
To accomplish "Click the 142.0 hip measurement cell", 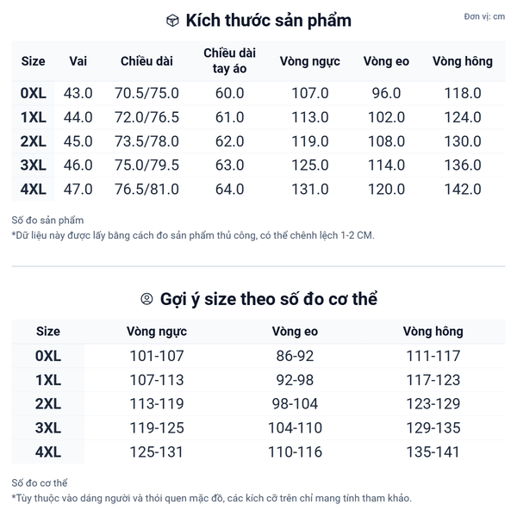I will (x=463, y=190).
